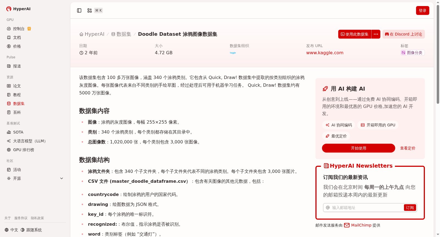Click the HyperAI Newsletters heading icon
The height and width of the screenshot is (237, 440).
(x=326, y=166)
